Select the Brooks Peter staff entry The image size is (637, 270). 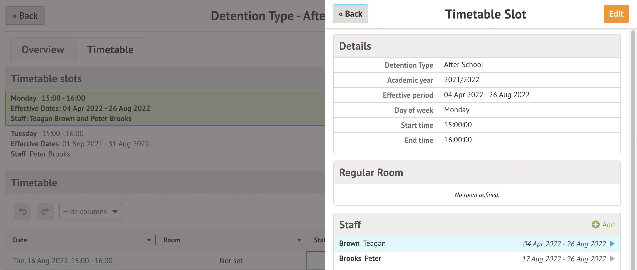(x=360, y=258)
